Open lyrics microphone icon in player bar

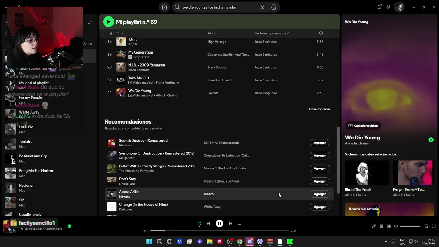pyautogui.click(x=374, y=226)
